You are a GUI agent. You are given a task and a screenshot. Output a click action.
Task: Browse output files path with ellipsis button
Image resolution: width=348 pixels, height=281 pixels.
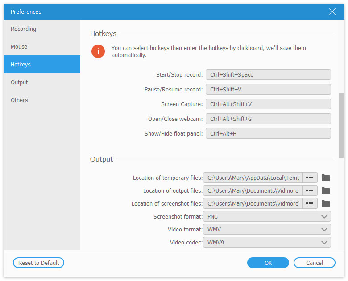click(310, 190)
